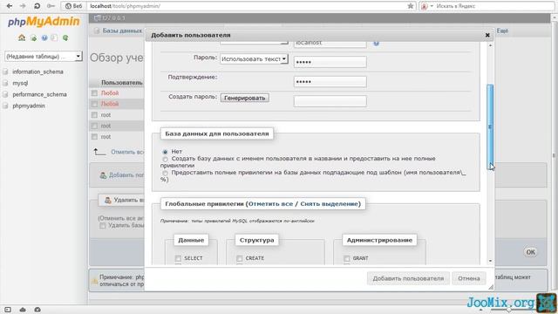
Task: Click information_schema database icon
Action: [x=5, y=72]
